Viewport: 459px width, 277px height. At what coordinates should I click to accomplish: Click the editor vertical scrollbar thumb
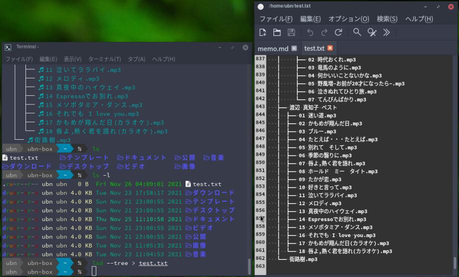pyautogui.click(x=455, y=263)
